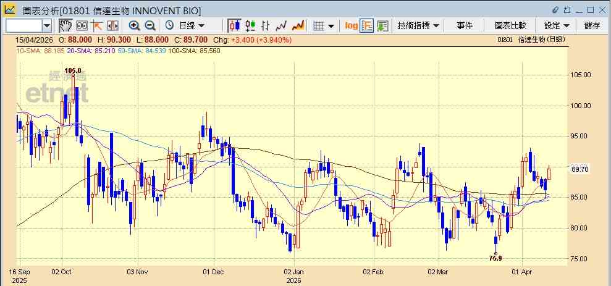Click the 02 Mar date axis label
This screenshot has width=611, height=286.
pos(439,272)
